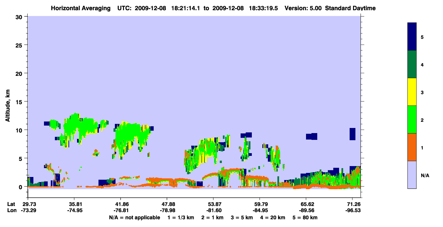443x227 pixels.
Task: Click latitude value 35.81
Action: click(x=74, y=204)
